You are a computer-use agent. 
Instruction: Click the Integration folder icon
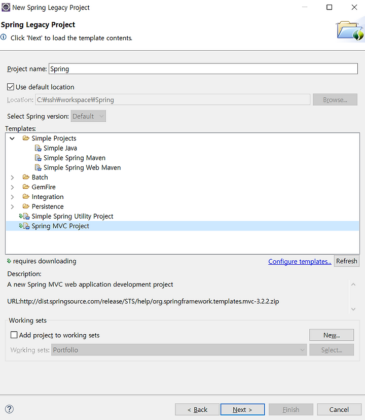point(26,197)
